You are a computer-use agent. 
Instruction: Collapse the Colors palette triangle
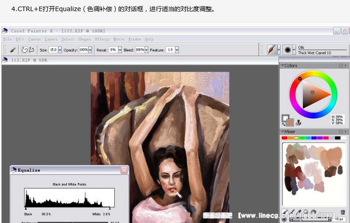(x=282, y=66)
